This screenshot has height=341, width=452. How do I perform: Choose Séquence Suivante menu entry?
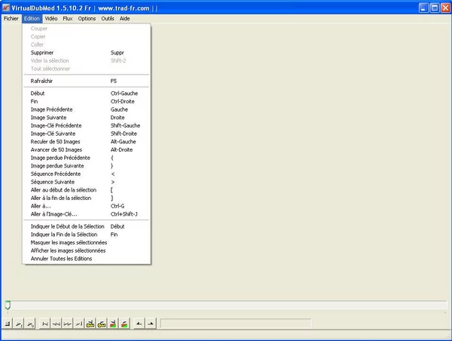(87, 182)
